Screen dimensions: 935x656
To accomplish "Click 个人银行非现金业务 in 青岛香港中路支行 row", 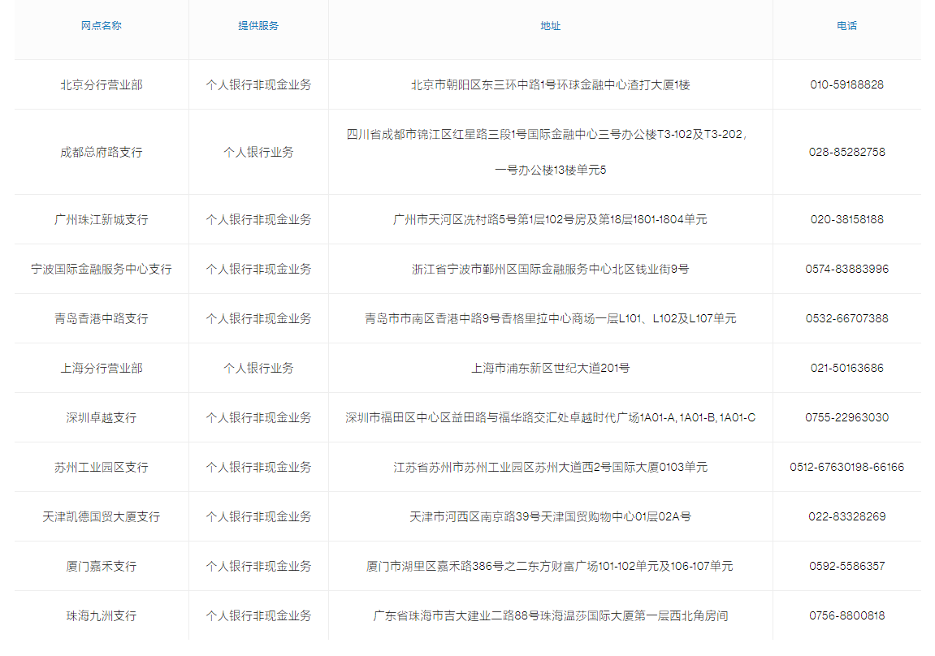I will pyautogui.click(x=258, y=318).
